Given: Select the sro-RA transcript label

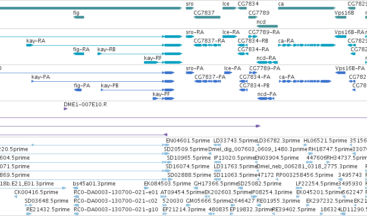Looking at the screenshot, I should point(195,32).
